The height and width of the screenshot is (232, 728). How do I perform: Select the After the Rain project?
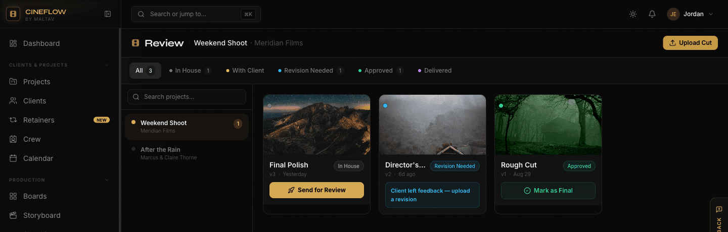[187, 153]
